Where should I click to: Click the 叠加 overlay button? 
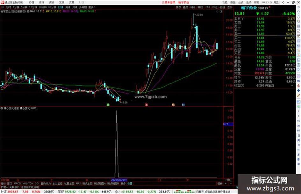185,7
